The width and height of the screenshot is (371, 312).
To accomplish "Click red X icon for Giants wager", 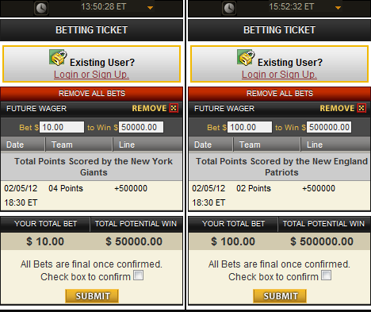I will (x=174, y=108).
